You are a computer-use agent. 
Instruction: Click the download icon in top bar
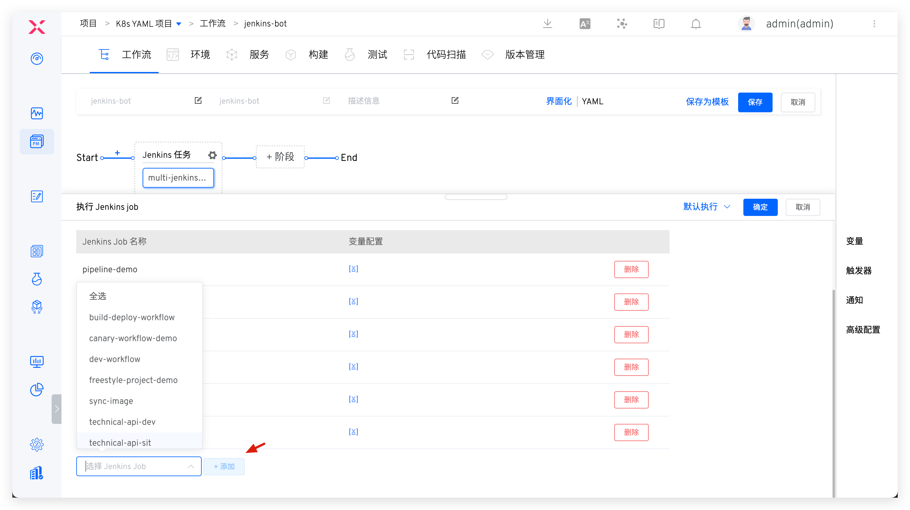548,24
